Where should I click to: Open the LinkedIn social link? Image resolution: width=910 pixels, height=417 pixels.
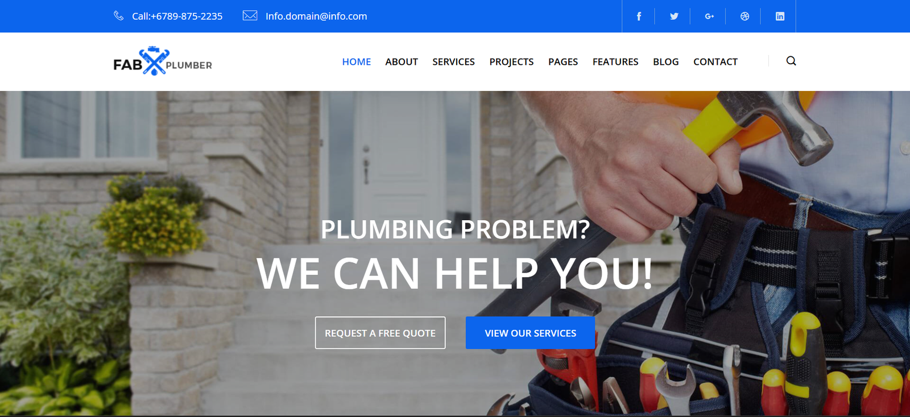point(780,16)
